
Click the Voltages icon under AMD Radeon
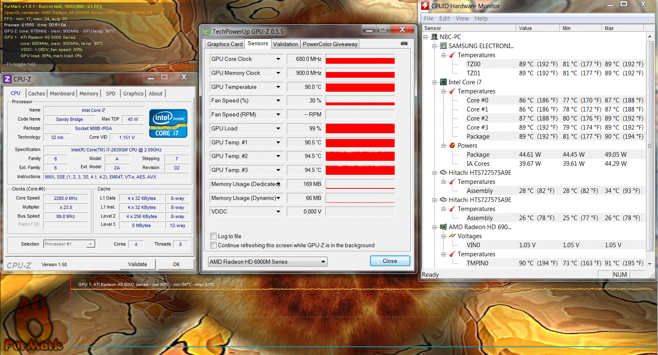coord(452,236)
